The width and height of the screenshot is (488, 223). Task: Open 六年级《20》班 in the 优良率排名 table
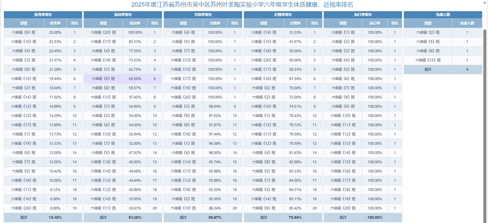tap(103, 33)
